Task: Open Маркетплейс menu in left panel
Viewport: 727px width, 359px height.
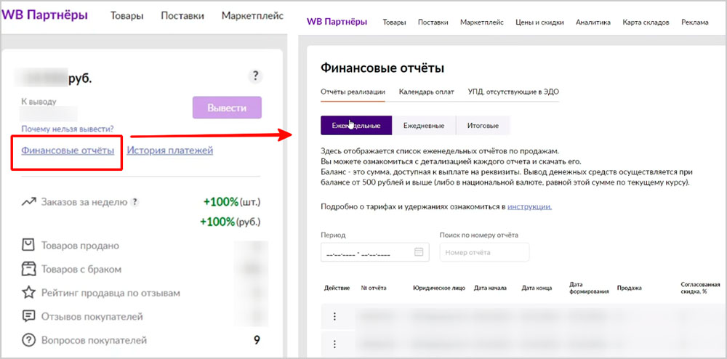Action: tap(253, 16)
